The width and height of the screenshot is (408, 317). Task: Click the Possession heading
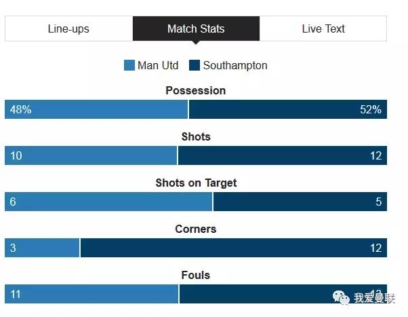tap(196, 90)
